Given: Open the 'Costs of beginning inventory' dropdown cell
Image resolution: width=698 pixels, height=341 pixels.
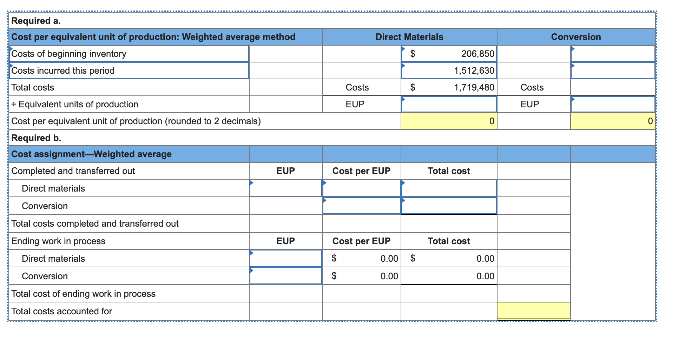Looking at the screenshot, I should click(129, 54).
